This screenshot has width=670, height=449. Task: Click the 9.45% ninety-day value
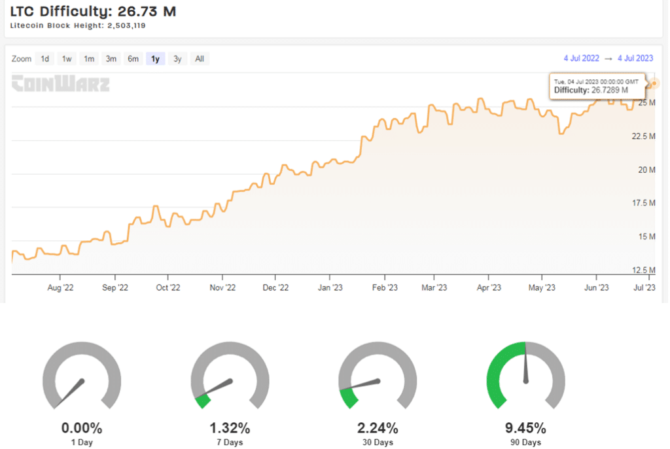tap(525, 428)
